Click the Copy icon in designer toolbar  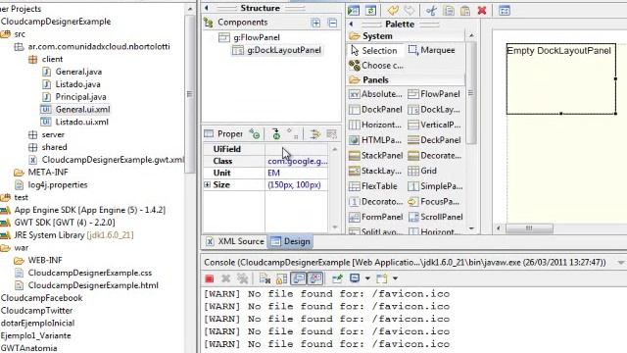click(449, 11)
